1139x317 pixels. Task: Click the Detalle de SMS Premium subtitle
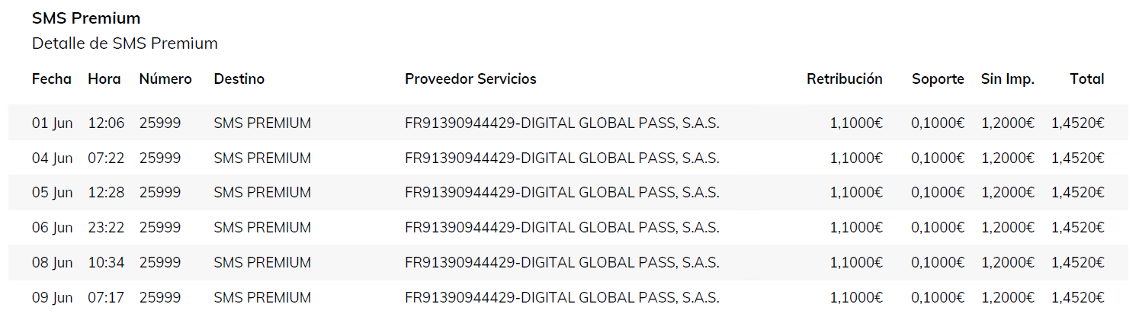[125, 43]
